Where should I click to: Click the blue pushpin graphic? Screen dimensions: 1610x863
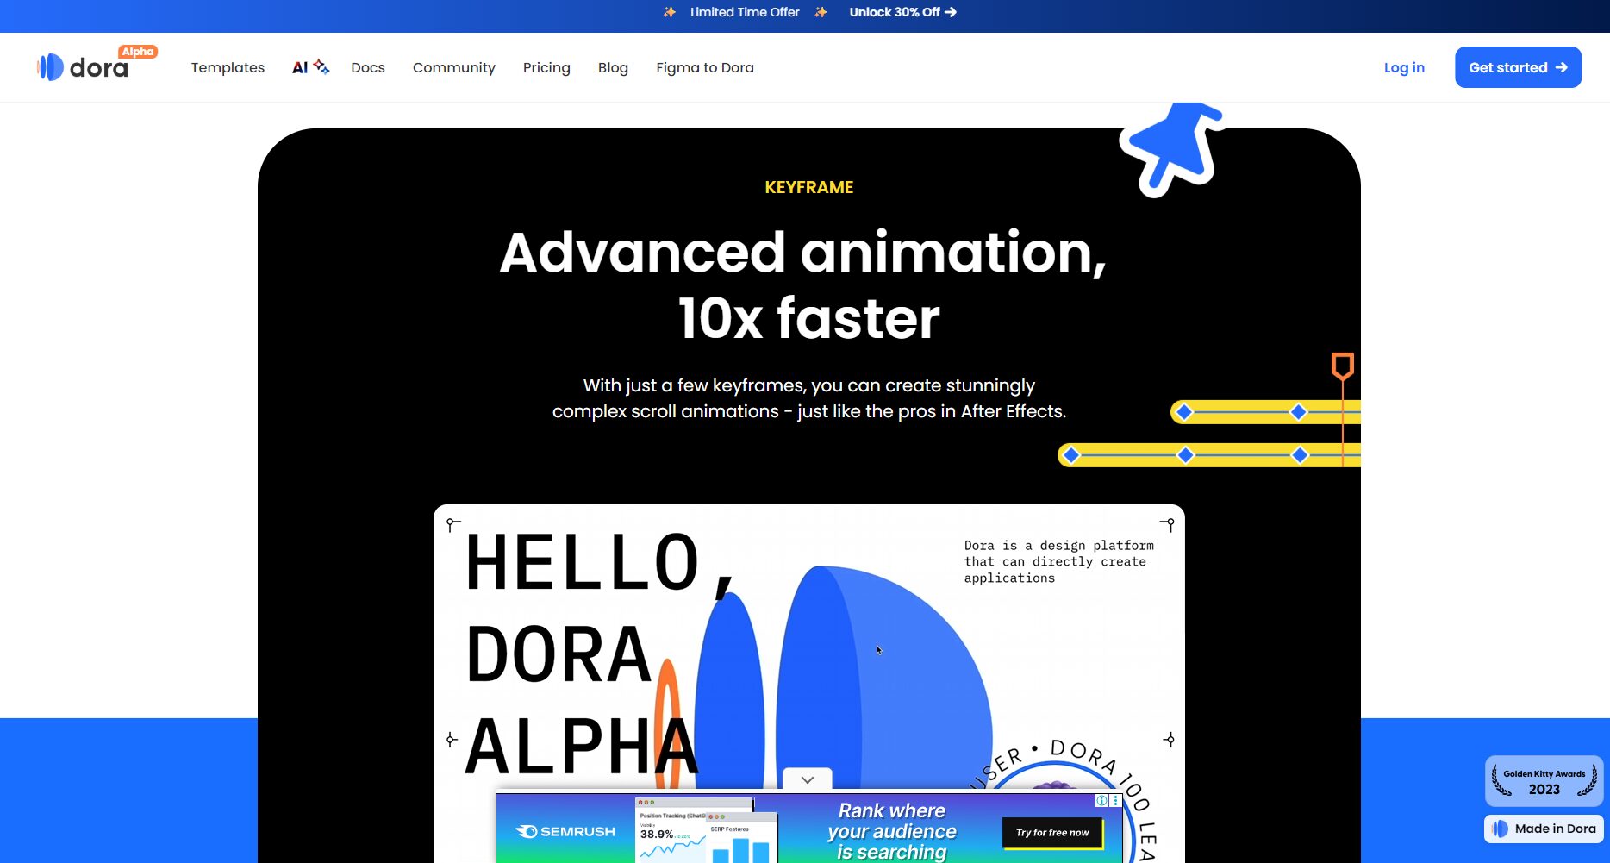point(1171,148)
